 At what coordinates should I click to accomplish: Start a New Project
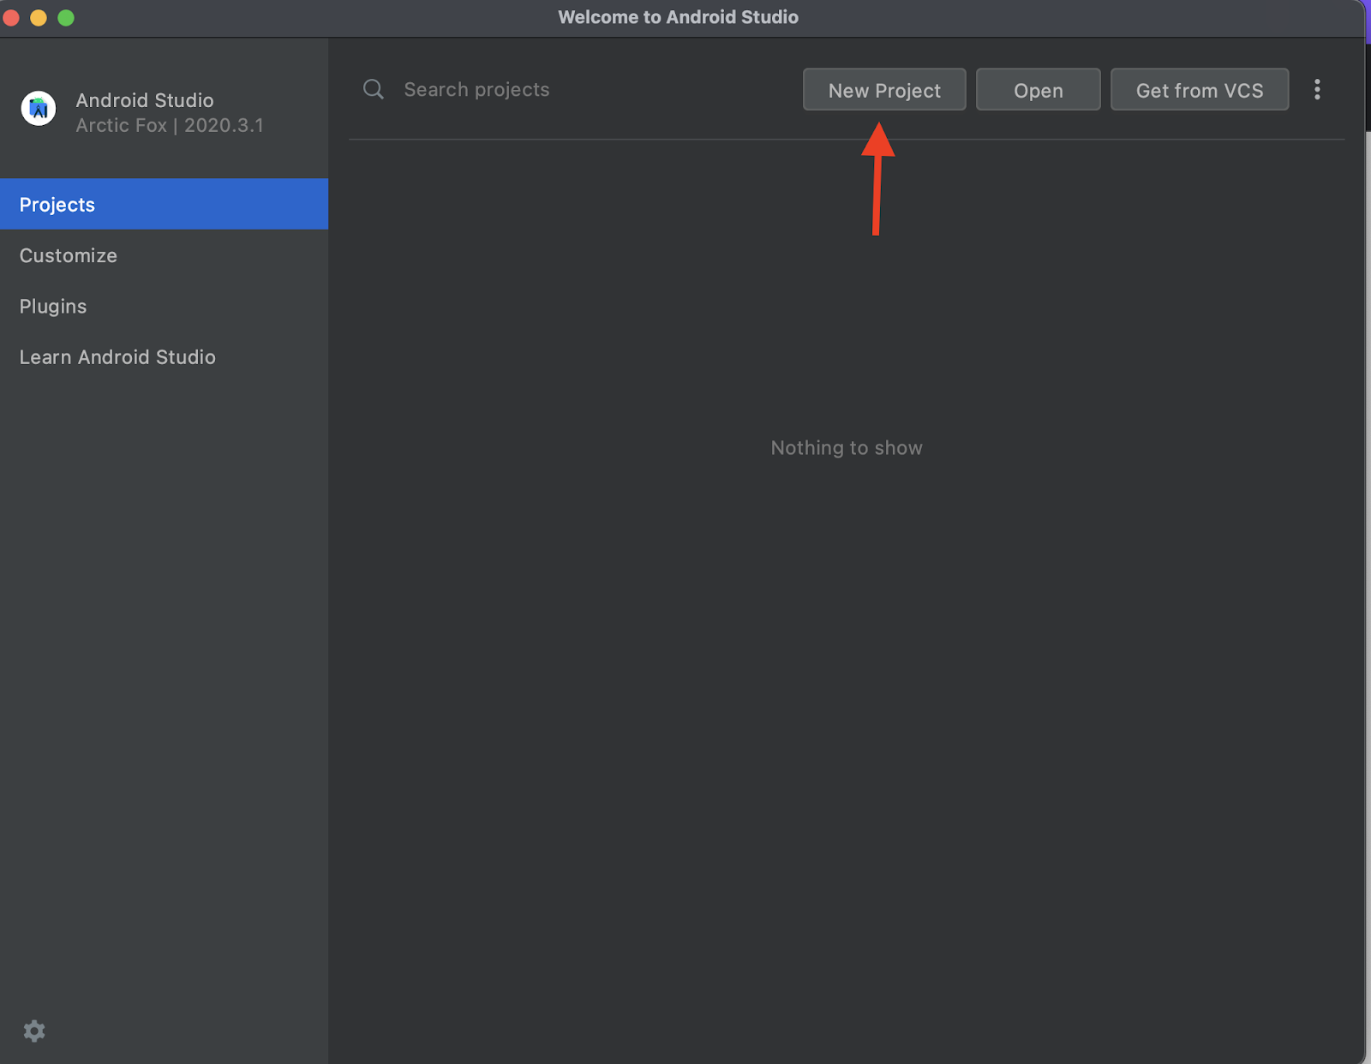883,89
